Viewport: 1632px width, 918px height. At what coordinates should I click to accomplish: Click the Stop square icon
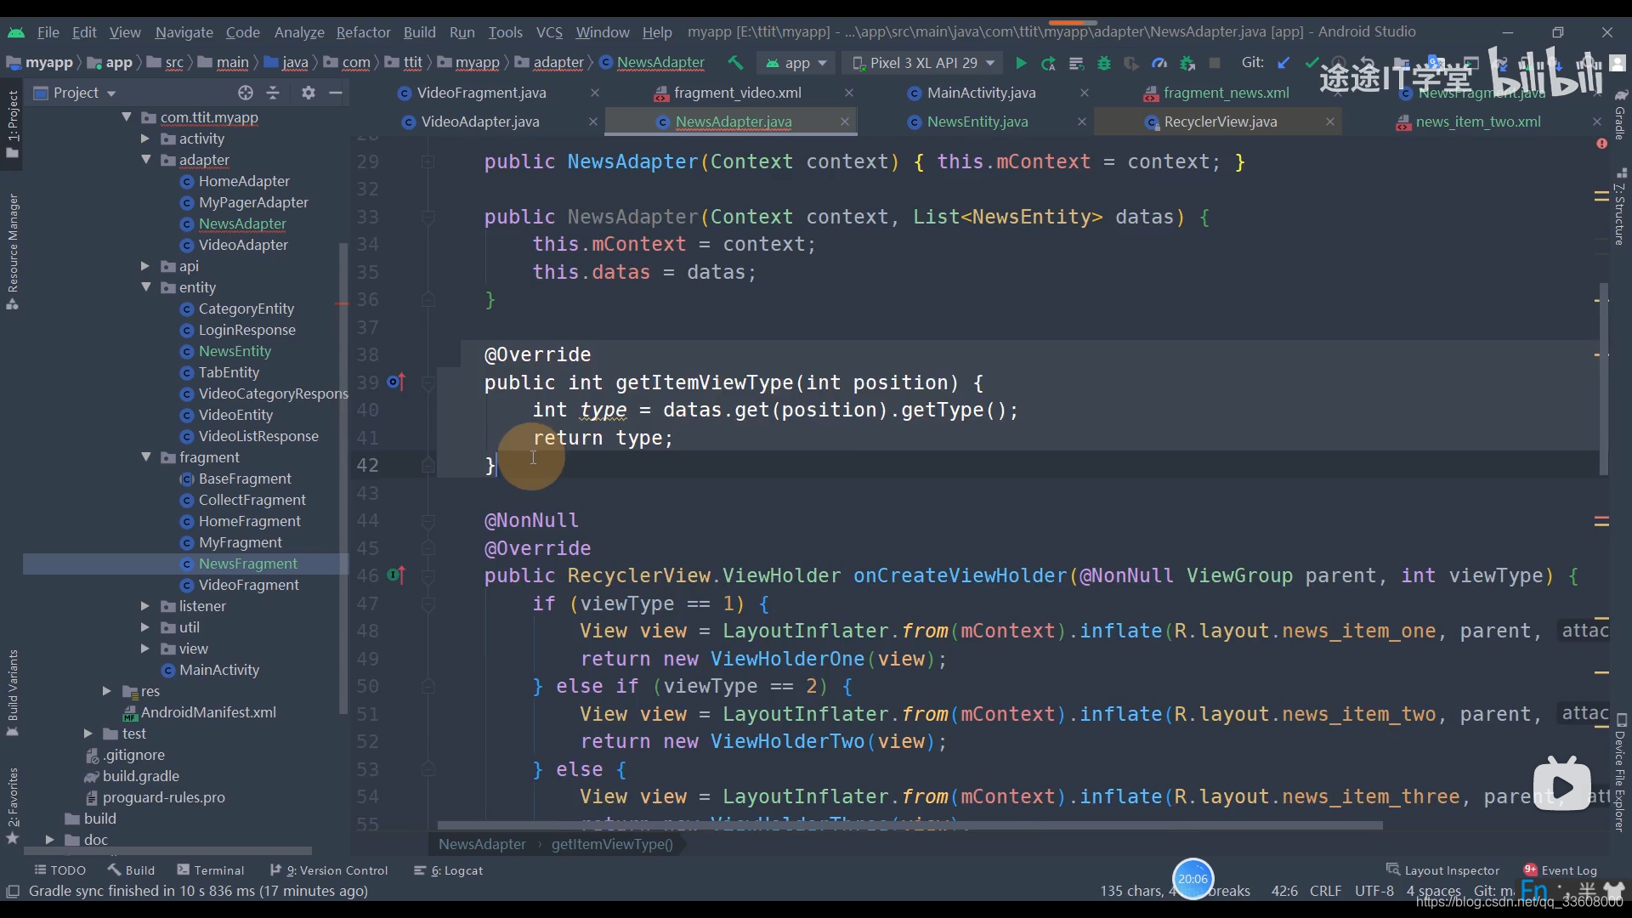click(1215, 63)
